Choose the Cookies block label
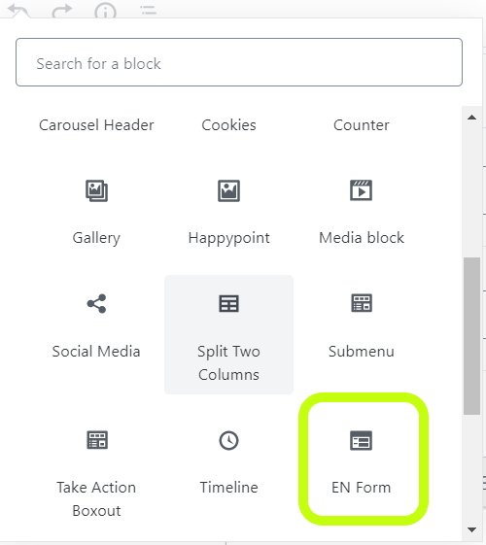This screenshot has height=545, width=486. 228,125
